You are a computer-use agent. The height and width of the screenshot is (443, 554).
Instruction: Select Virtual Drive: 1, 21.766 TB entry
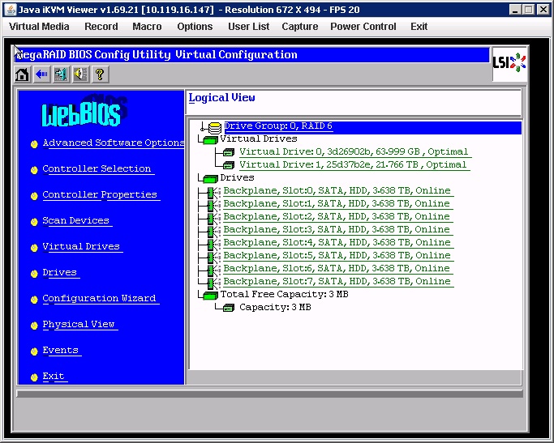pyautogui.click(x=353, y=164)
